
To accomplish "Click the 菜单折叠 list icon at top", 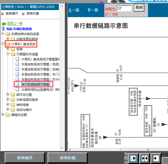I will pyautogui.click(x=23, y=14).
